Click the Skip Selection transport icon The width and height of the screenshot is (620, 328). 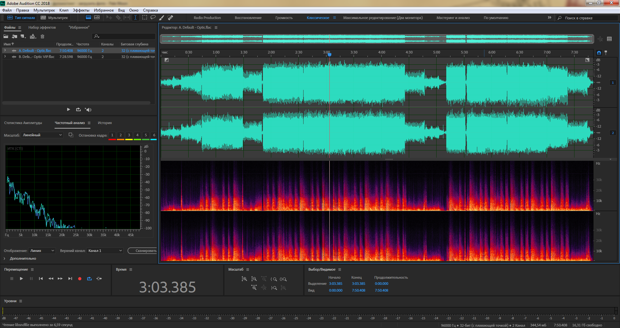click(99, 279)
